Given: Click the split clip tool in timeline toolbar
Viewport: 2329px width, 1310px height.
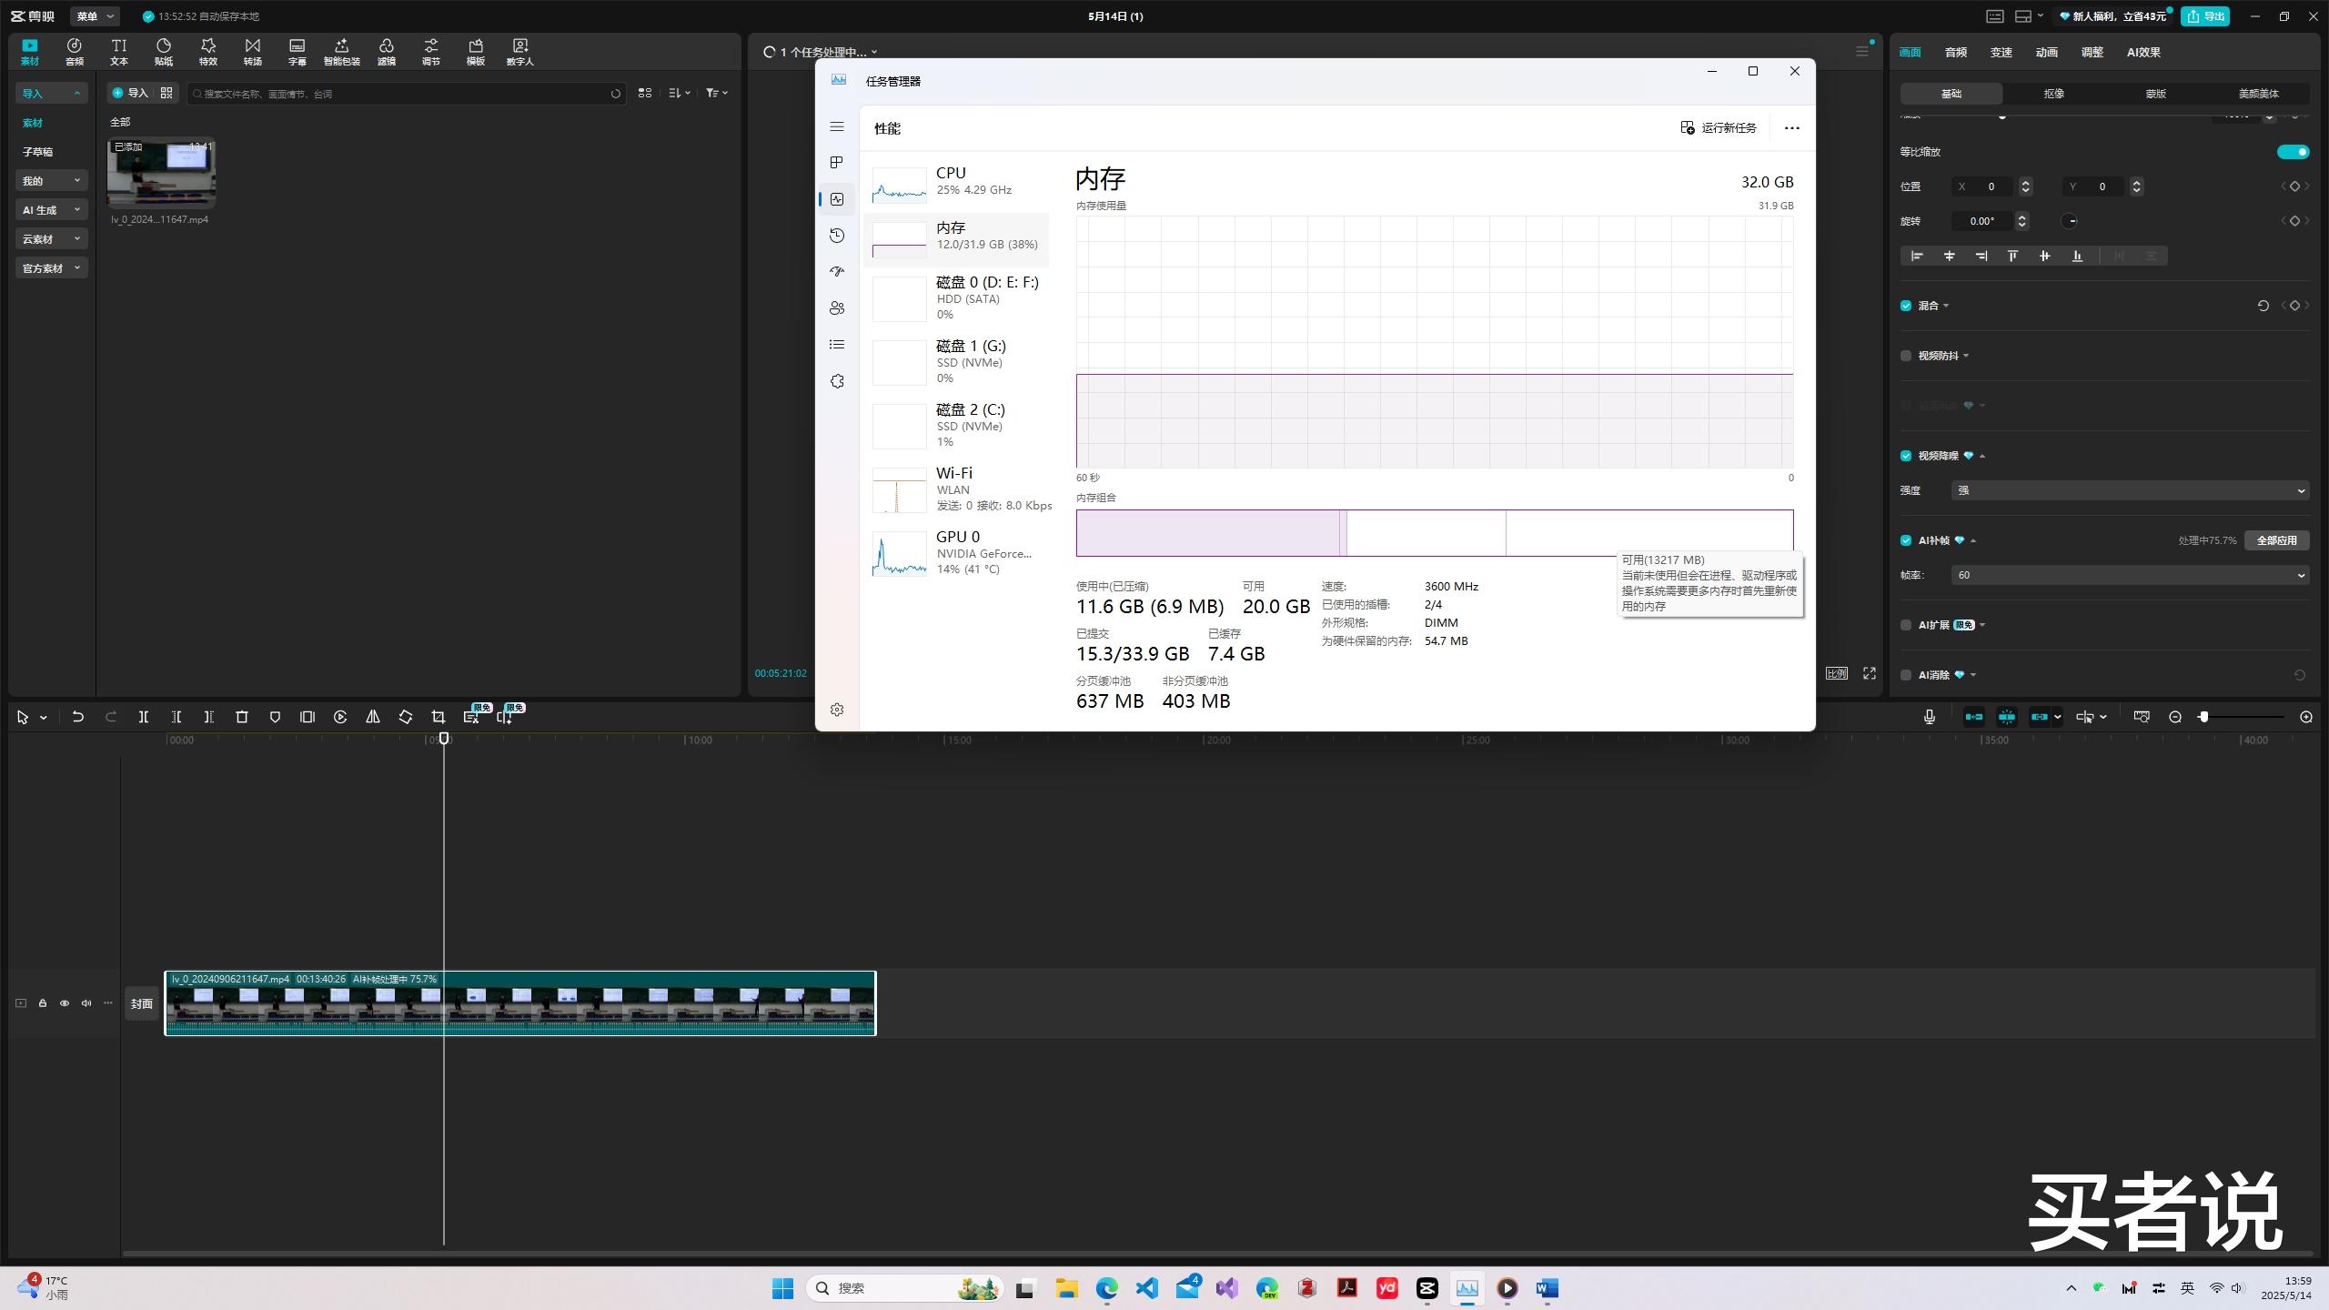Looking at the screenshot, I should click(144, 717).
